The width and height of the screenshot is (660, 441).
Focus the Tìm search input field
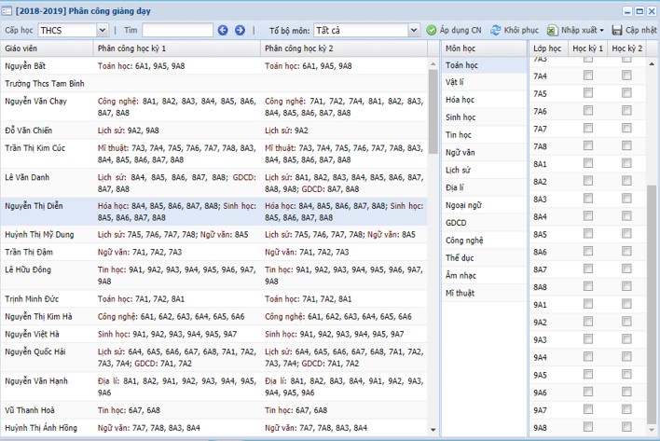click(177, 30)
